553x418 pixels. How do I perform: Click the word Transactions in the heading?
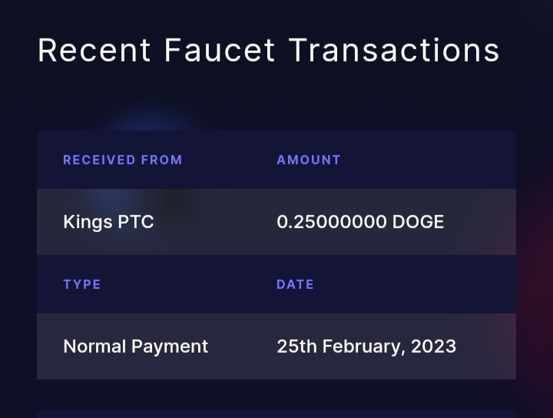[x=394, y=50]
